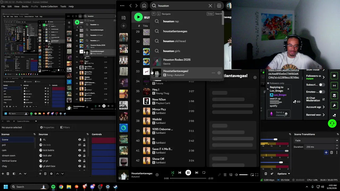This screenshot has height=191, width=340.
Task: Open the Fade transition dropdown
Action: (316, 140)
